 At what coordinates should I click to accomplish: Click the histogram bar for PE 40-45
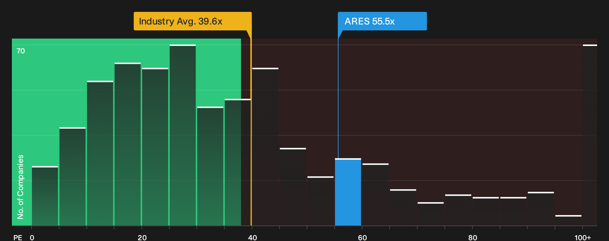[265, 147]
